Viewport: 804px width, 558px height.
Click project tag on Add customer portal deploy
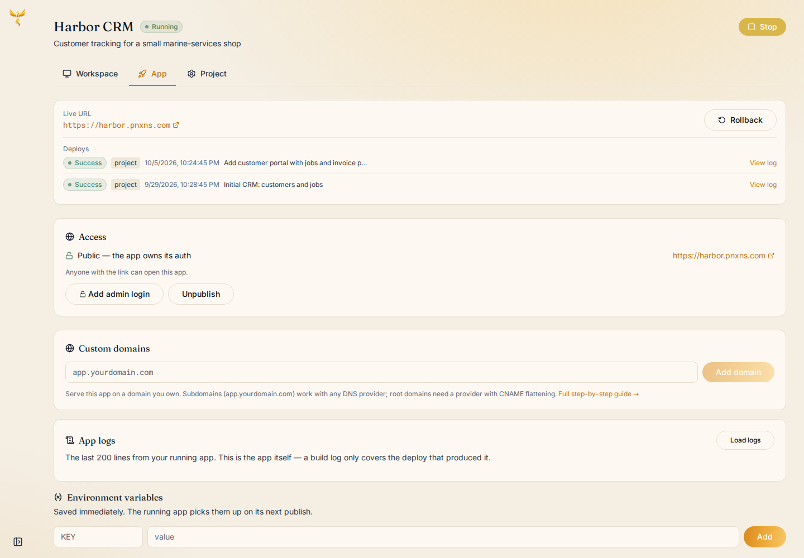point(126,163)
